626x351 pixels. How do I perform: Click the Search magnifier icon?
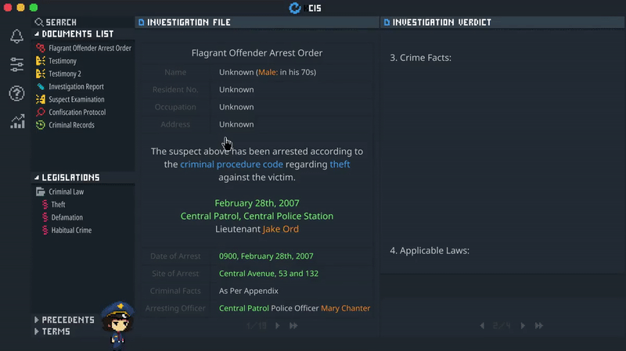pyautogui.click(x=40, y=23)
